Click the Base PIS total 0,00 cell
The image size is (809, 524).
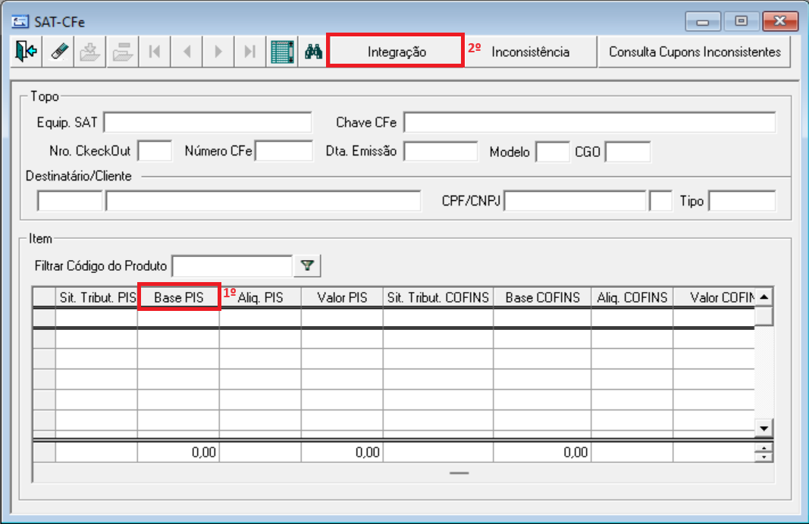point(178,452)
